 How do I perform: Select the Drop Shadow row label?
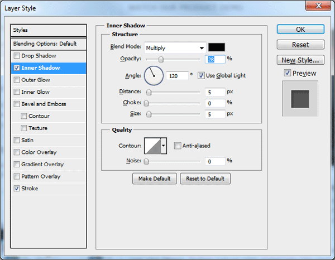(x=39, y=56)
